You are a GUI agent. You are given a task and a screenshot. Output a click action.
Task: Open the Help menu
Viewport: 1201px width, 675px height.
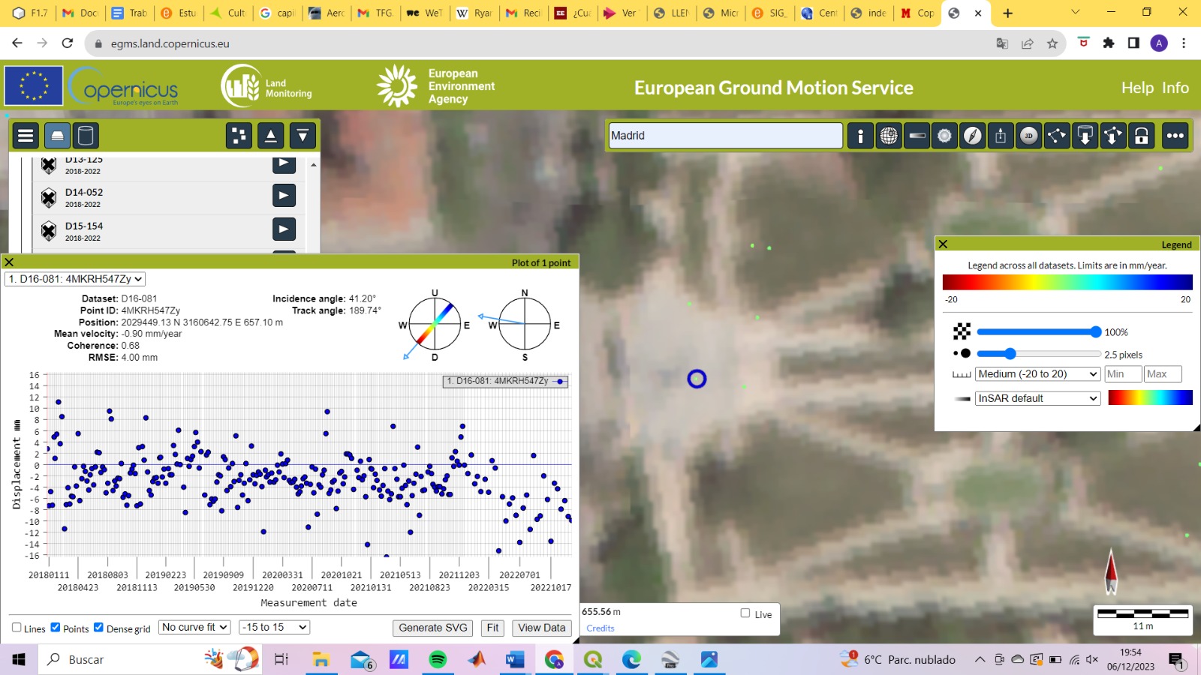tap(1137, 88)
